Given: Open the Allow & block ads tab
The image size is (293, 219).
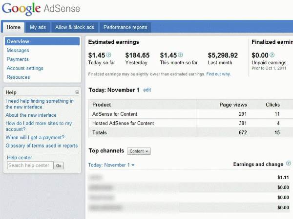Looking at the screenshot, I should pos(75,27).
